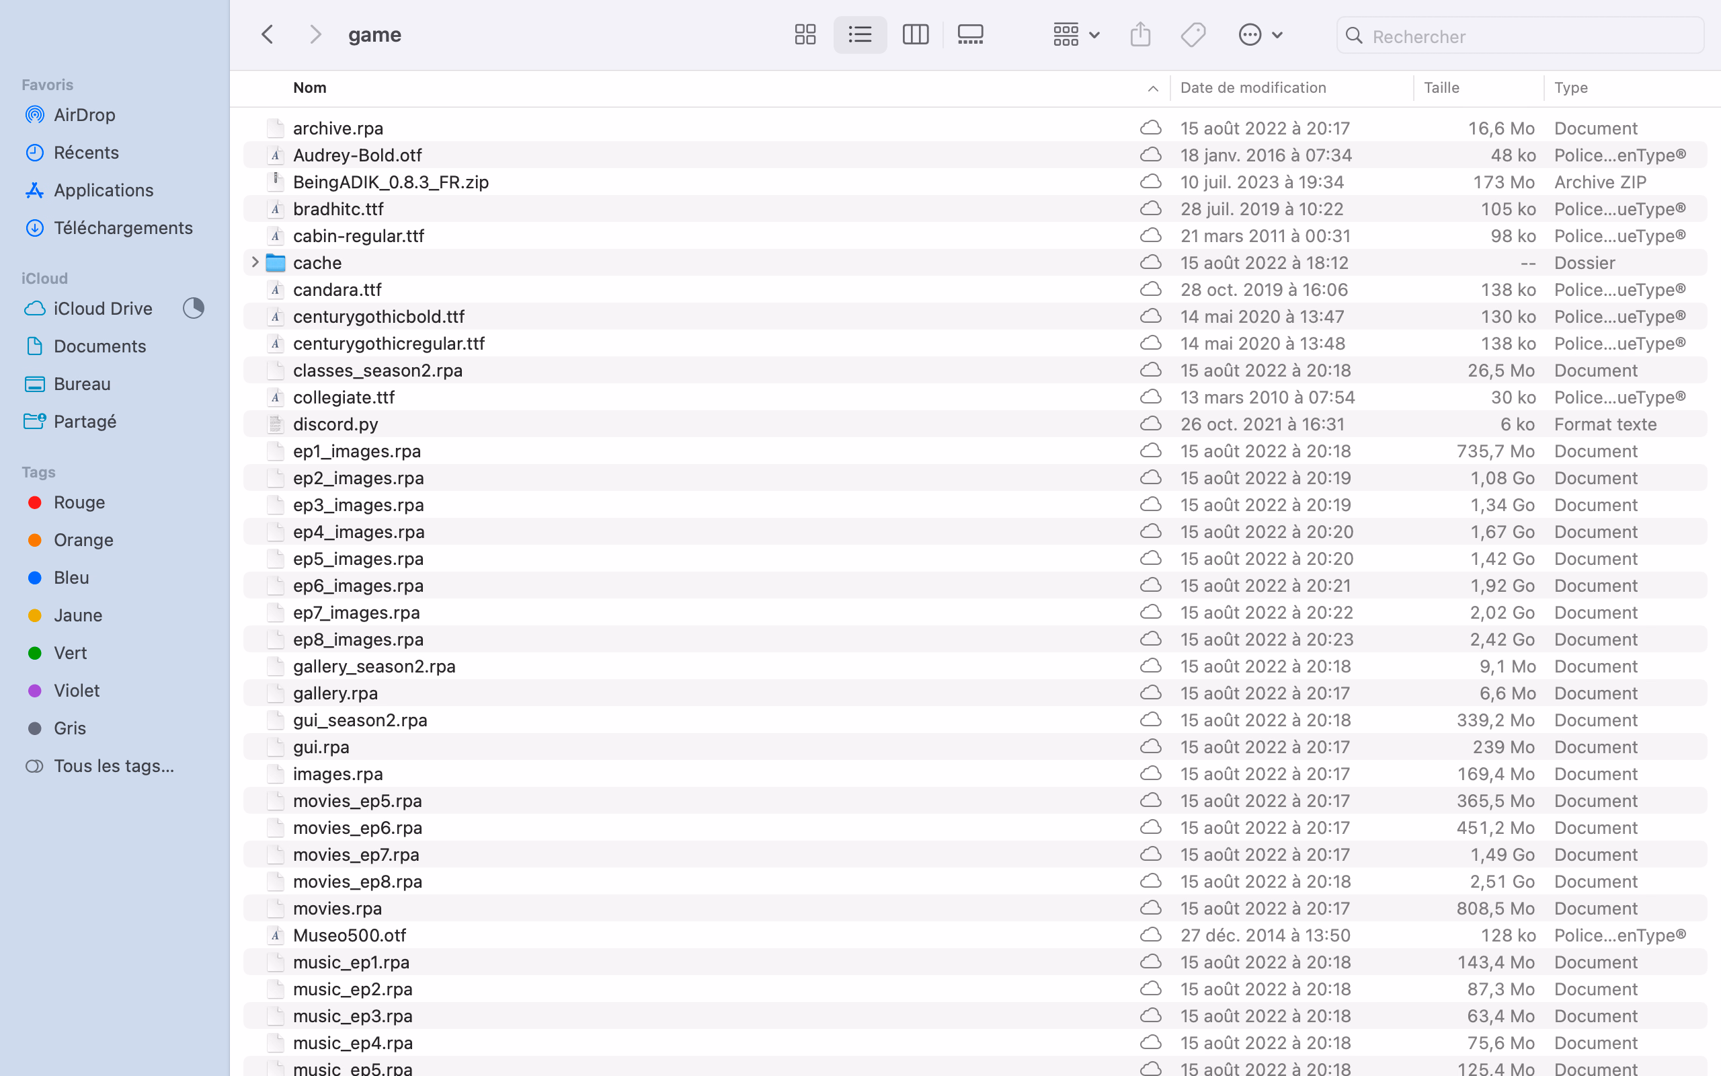
Task: Select the Rouge red tag
Action: [x=79, y=502]
